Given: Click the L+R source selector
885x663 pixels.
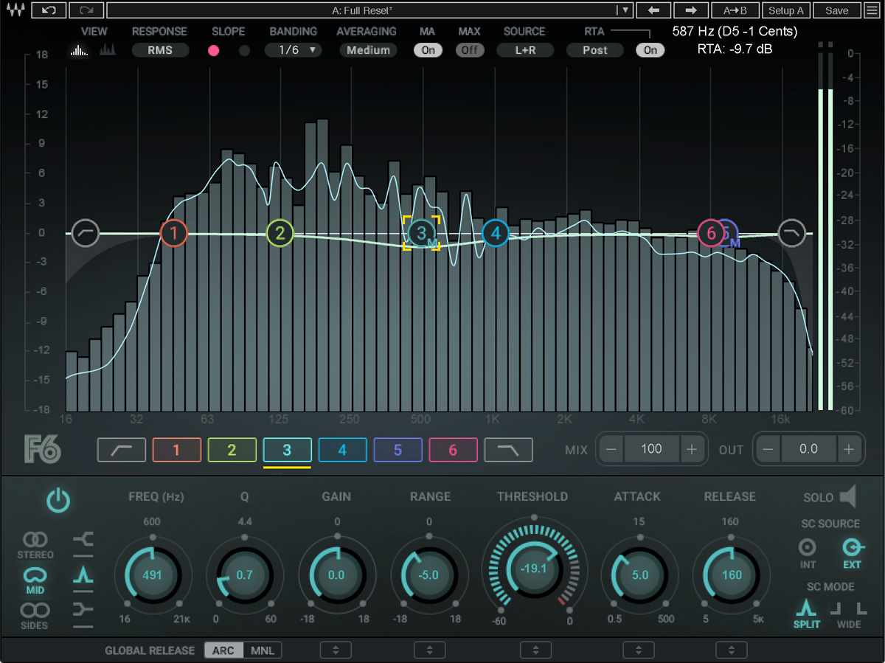Looking at the screenshot, I should [x=524, y=50].
